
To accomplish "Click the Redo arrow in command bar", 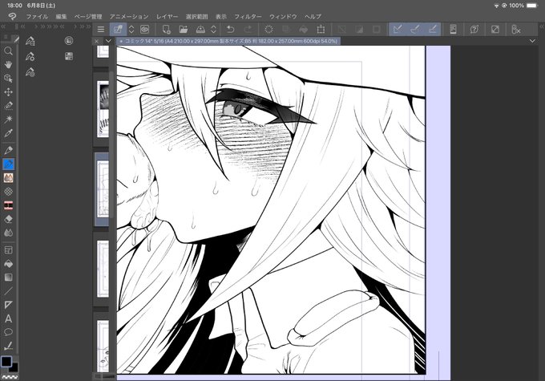I will tap(248, 29).
